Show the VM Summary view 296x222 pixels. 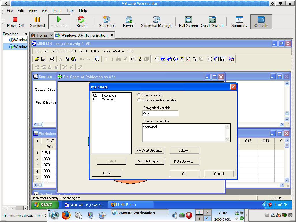(239, 22)
